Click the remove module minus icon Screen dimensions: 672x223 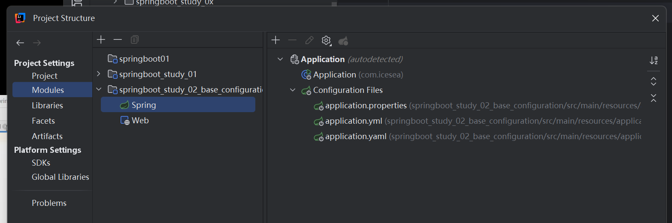[x=118, y=40]
